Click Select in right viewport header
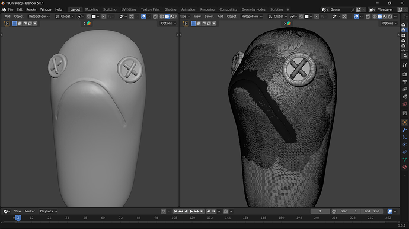 point(209,17)
